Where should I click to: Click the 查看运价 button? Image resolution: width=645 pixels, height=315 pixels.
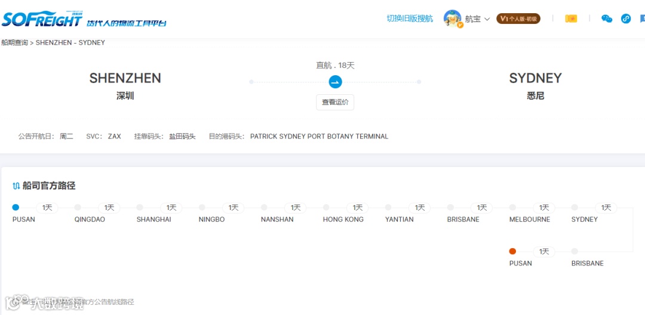point(335,102)
